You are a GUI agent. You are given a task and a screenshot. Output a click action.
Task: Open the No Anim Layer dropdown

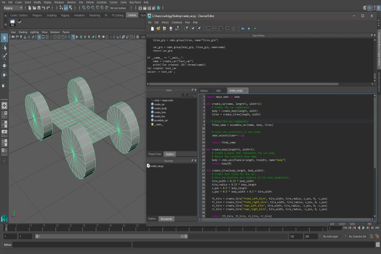coord(330,236)
